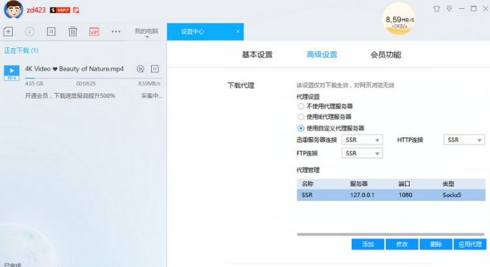Expand the HTTP连接 SSR dropdown

(x=464, y=140)
